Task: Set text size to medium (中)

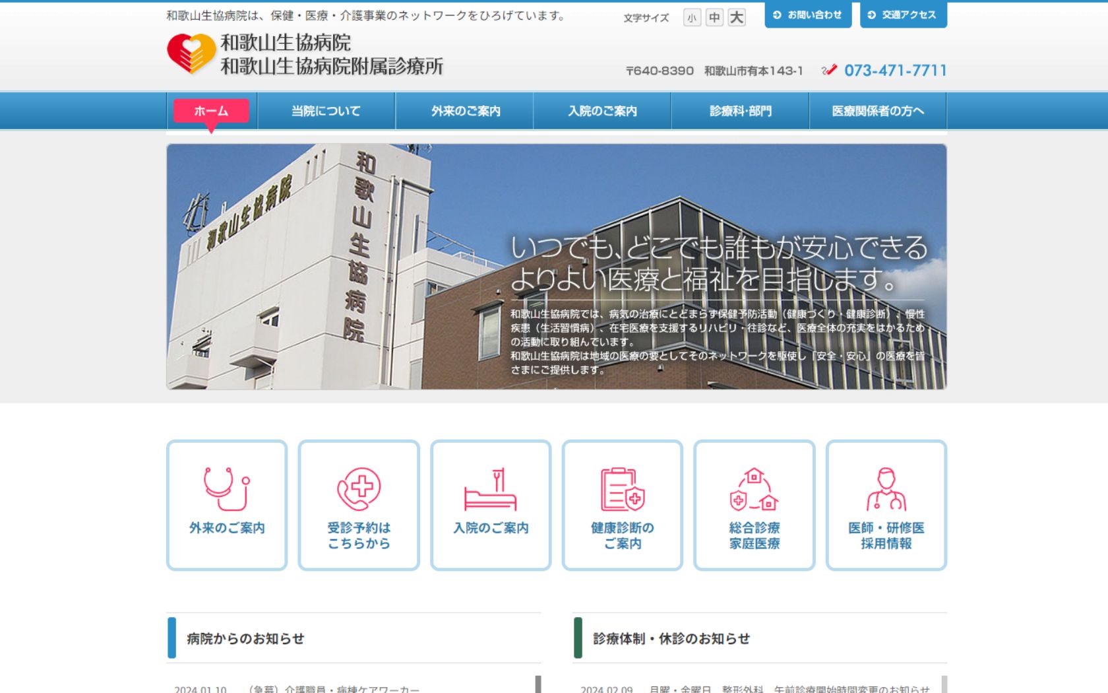Action: tap(714, 18)
